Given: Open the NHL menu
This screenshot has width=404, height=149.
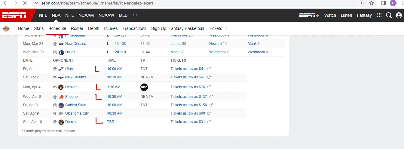Looking at the screenshot, I should (x=69, y=15).
